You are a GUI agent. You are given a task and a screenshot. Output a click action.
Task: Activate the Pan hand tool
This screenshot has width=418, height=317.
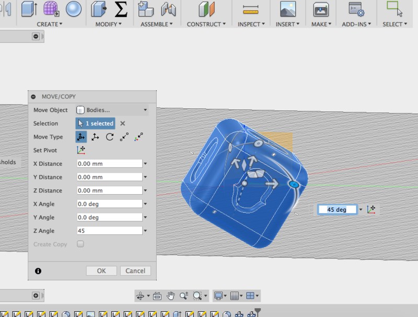171,296
